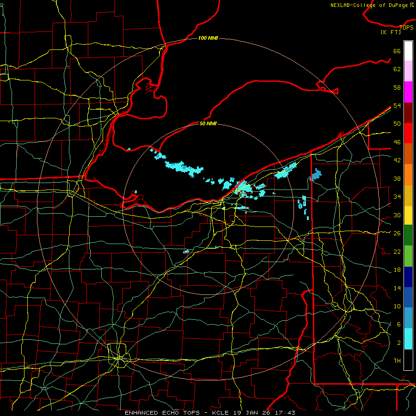416x416 pixels.
Task: Click the bright orange legend swatch
Action: [408, 175]
